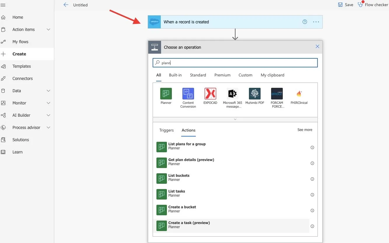Click the Home icon in sidebar
This screenshot has height=243, width=389.
pyautogui.click(x=4, y=17)
